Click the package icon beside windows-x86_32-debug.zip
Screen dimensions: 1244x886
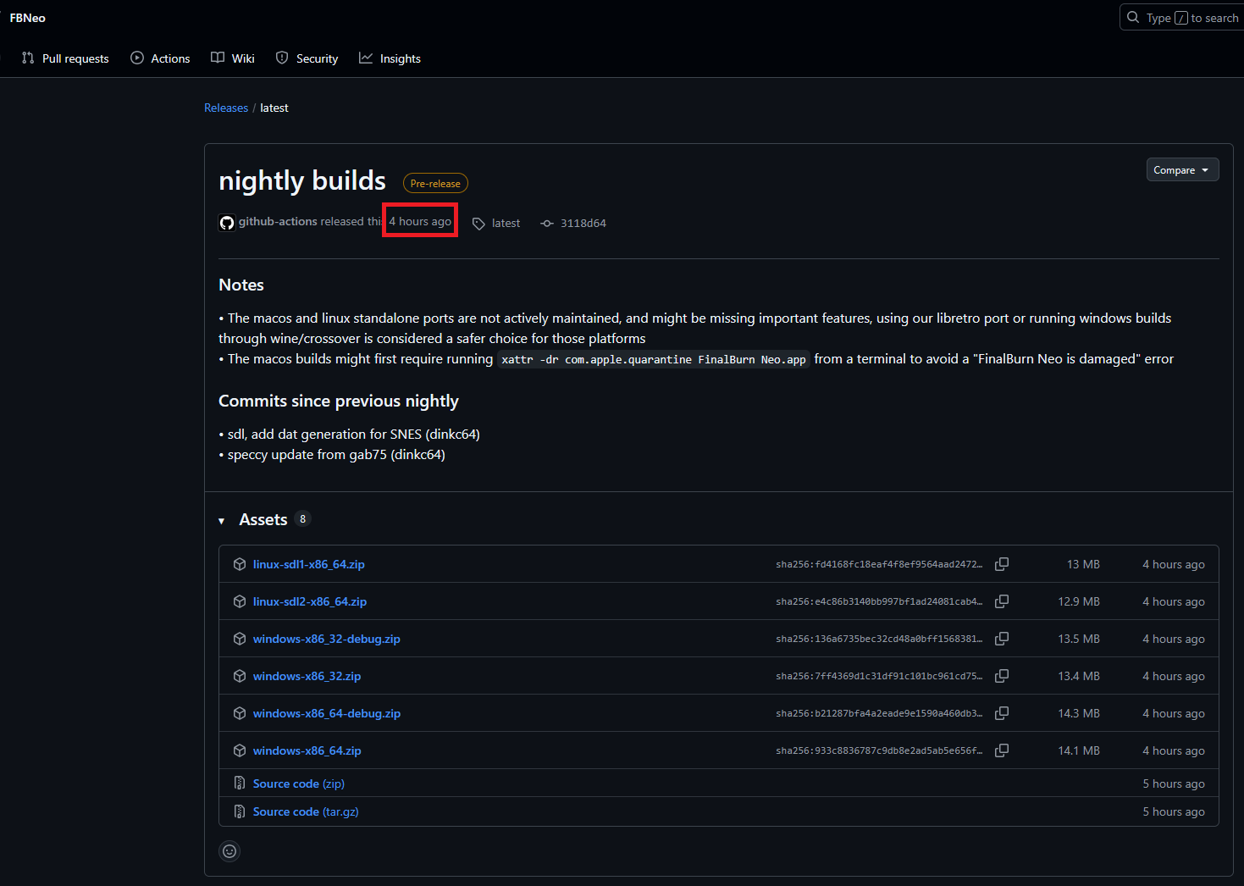tap(240, 639)
